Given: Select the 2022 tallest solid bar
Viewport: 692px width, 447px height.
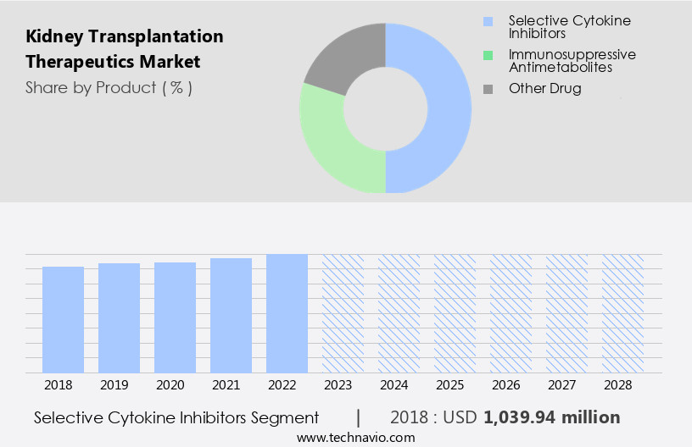Looking at the screenshot, I should [x=287, y=313].
